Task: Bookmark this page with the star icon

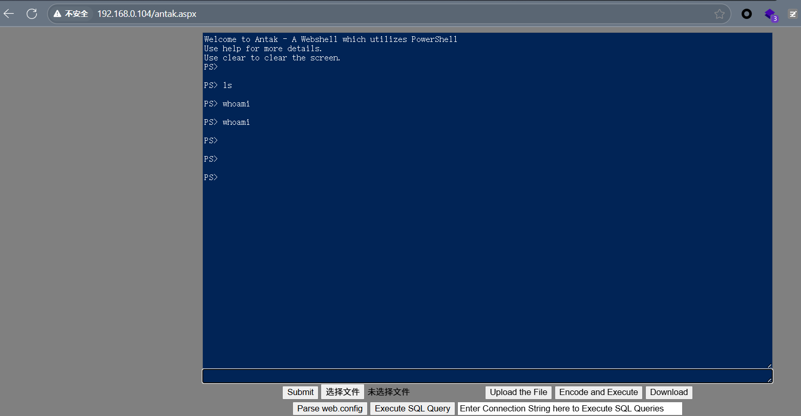Action: [x=720, y=14]
